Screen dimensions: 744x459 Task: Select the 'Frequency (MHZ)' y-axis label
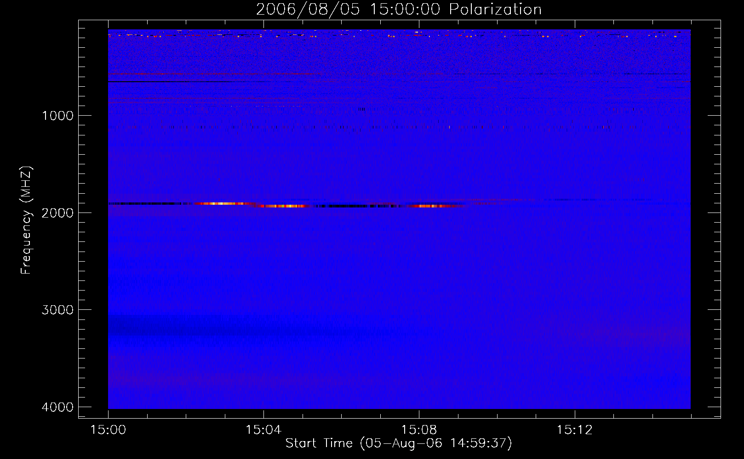[26, 220]
